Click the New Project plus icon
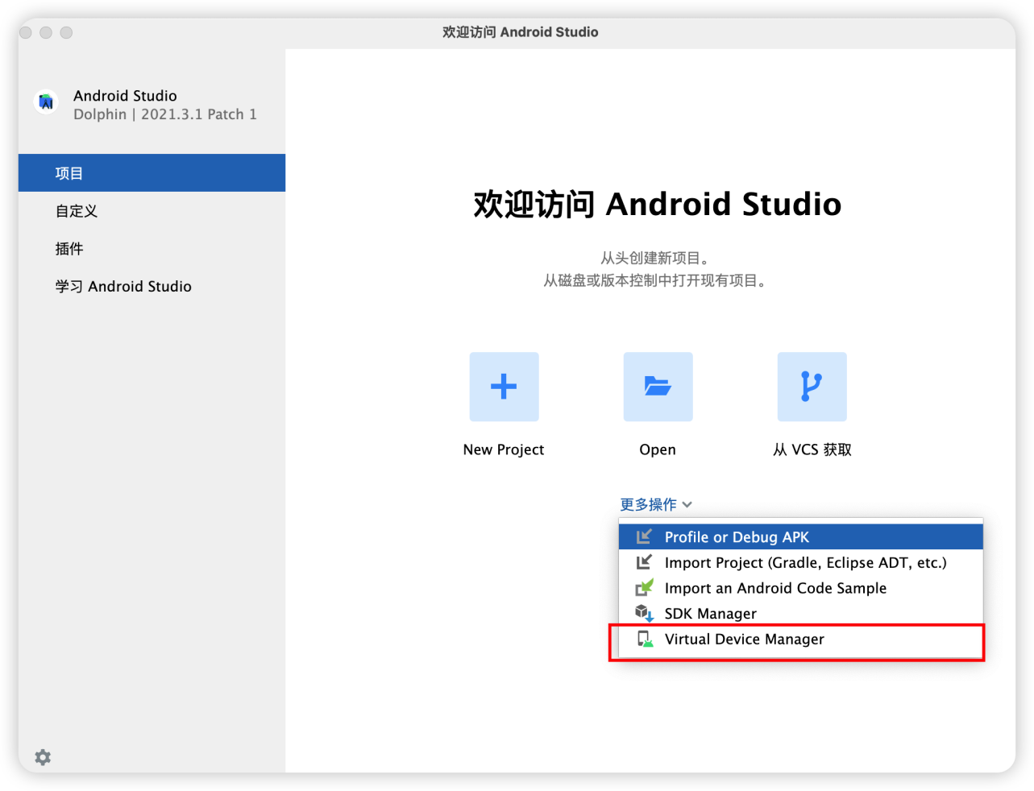 point(504,387)
